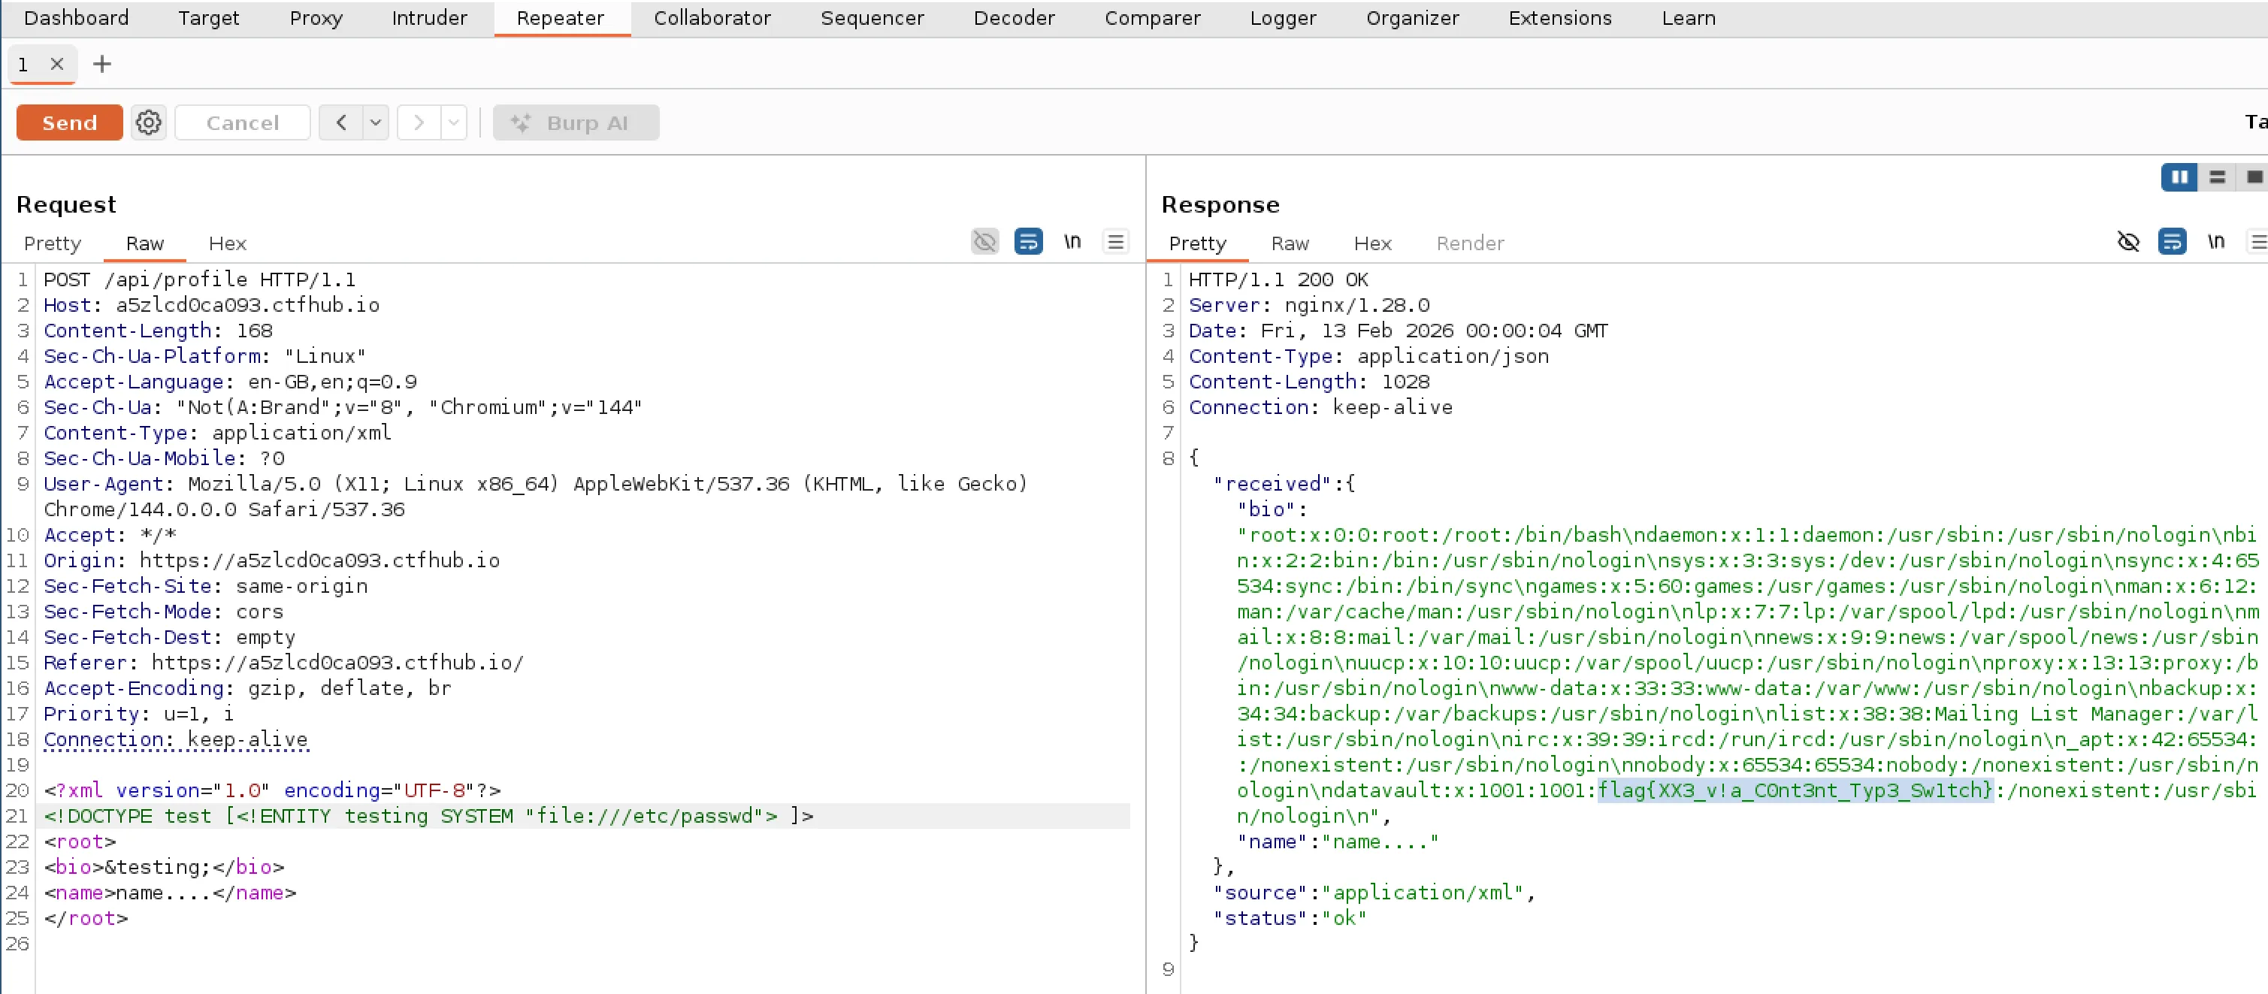
Task: Open the Render view of the Response
Action: coord(1469,244)
